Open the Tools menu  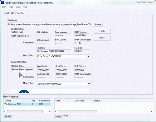click(x=11, y=7)
